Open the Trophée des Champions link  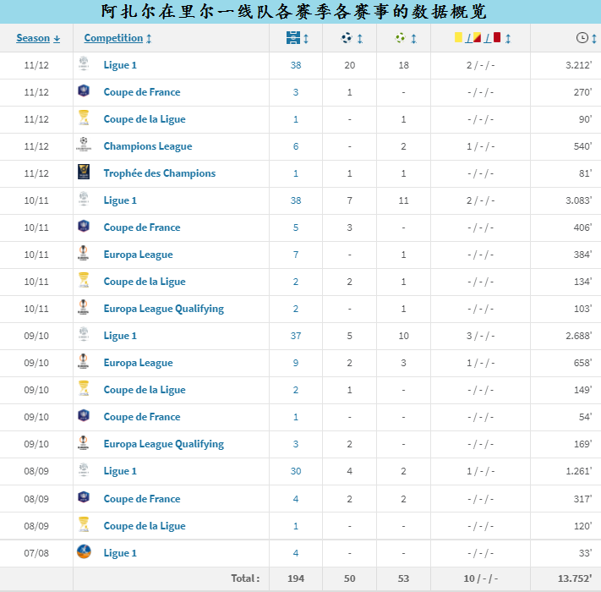[x=159, y=173]
